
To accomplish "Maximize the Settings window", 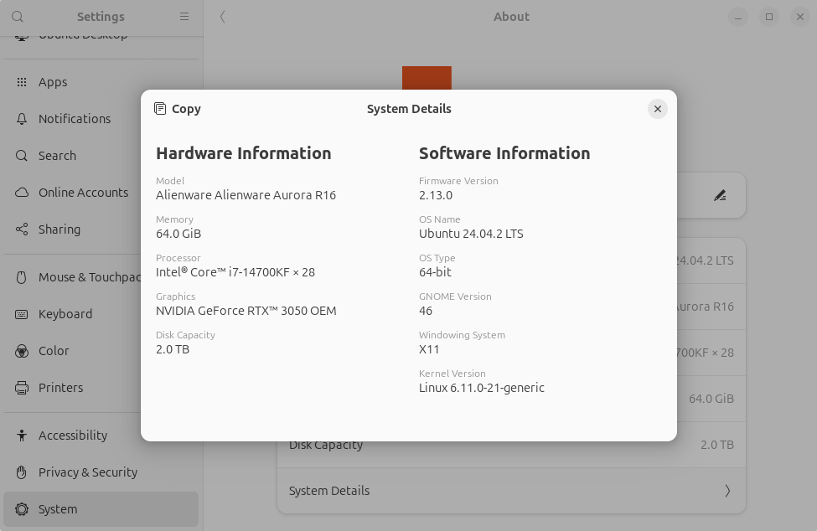I will point(769,17).
